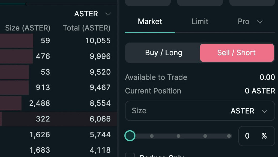This screenshot has height=157, width=278.
Task: Select the Sell / Short side
Action: pyautogui.click(x=237, y=53)
